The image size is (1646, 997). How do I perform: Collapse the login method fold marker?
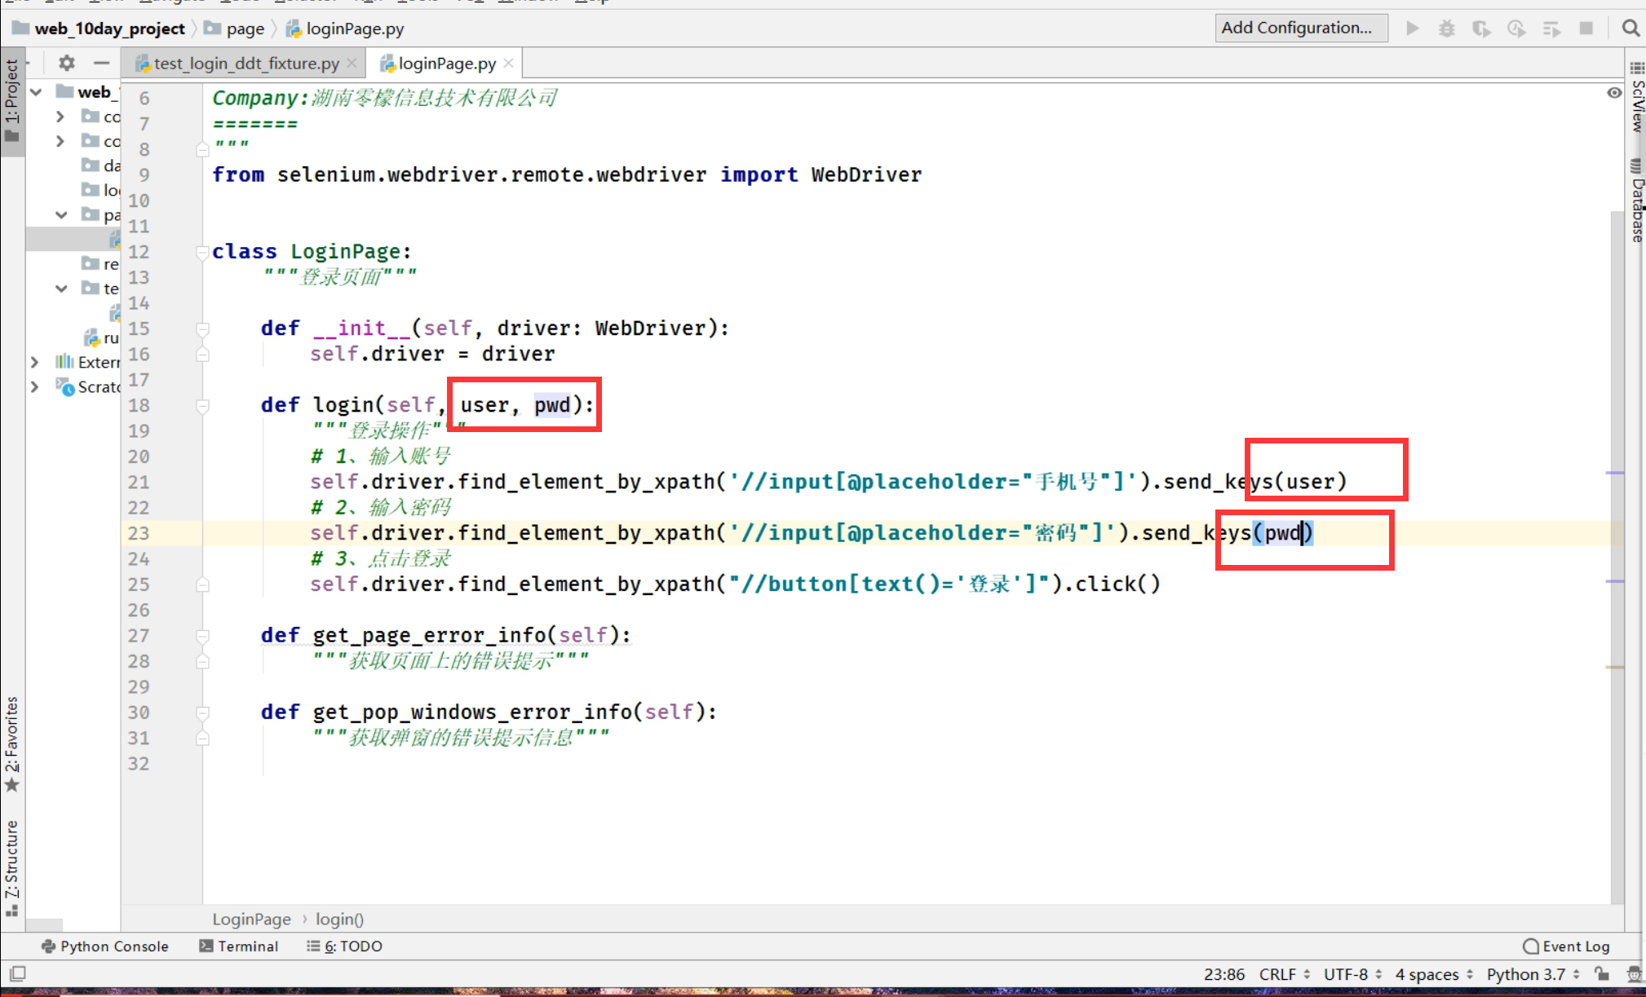[202, 405]
